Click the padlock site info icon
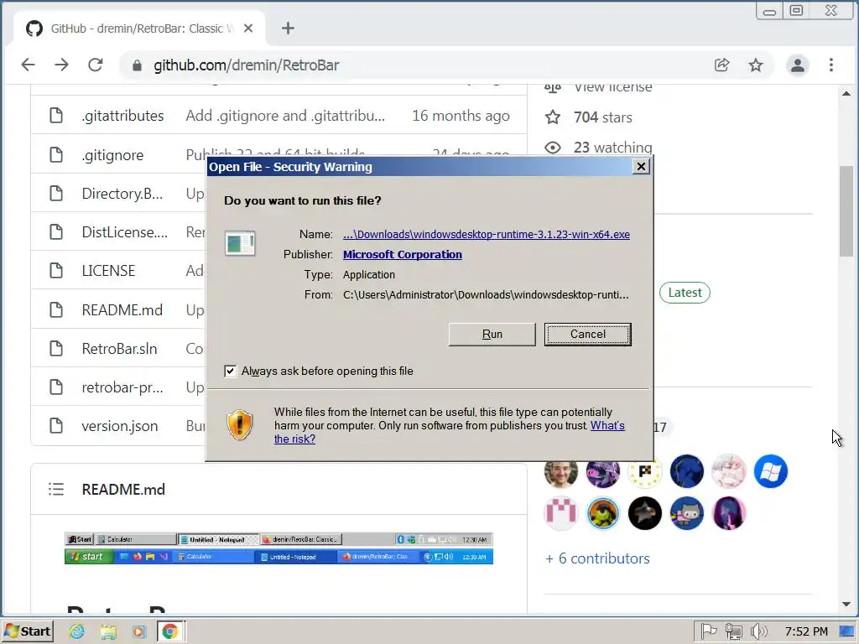 click(137, 65)
